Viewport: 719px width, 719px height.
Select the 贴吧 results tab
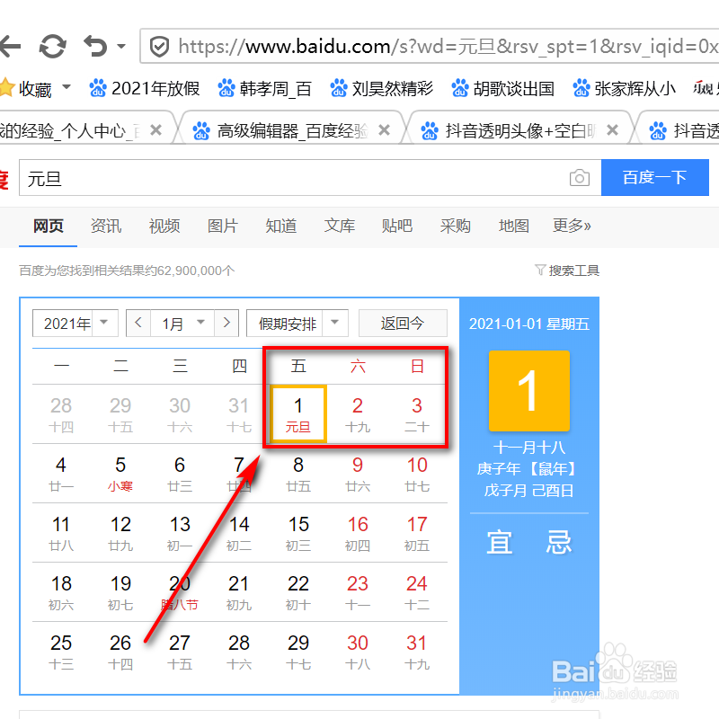coord(397,226)
